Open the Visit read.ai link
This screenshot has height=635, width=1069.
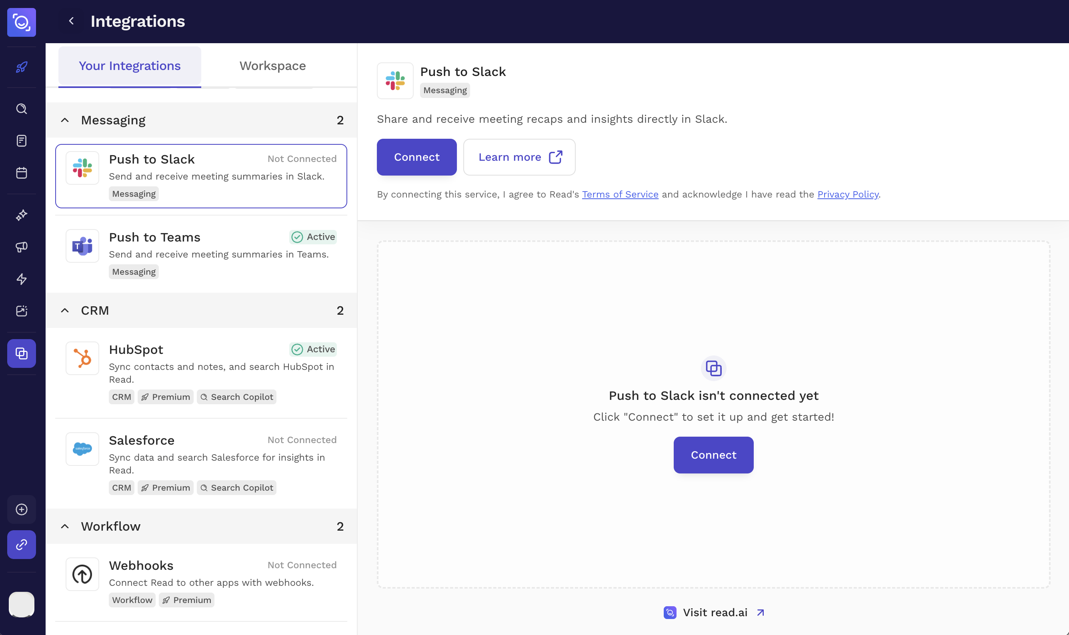tap(714, 613)
